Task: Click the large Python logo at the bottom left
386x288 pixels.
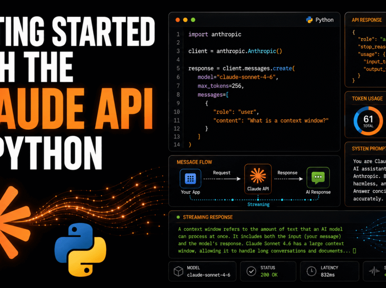Action: click(80, 250)
